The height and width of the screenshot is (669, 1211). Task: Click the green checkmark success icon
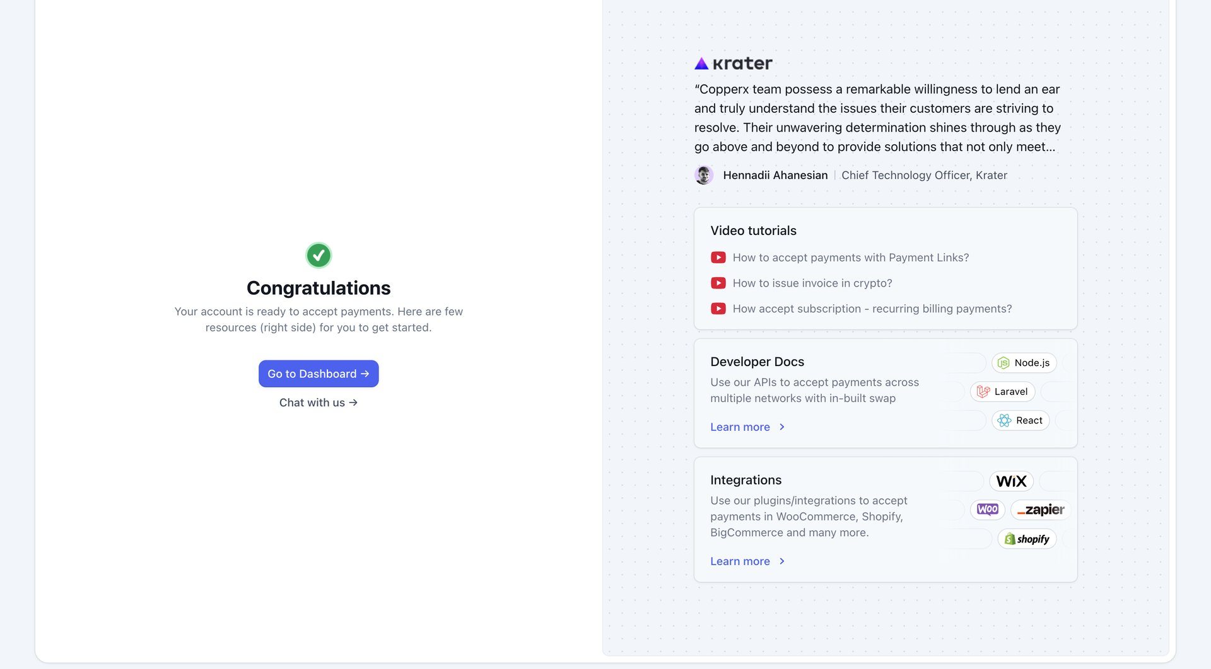tap(318, 255)
